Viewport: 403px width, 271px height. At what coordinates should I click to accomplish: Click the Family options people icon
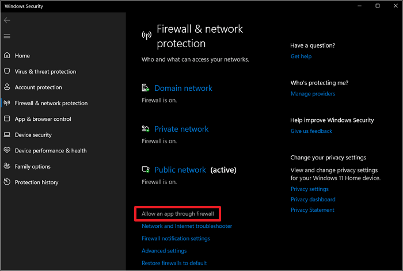tap(7, 166)
